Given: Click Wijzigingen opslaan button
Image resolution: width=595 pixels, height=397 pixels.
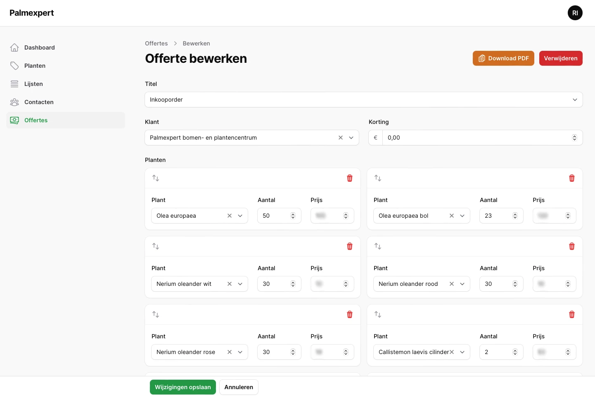Looking at the screenshot, I should click(x=183, y=387).
